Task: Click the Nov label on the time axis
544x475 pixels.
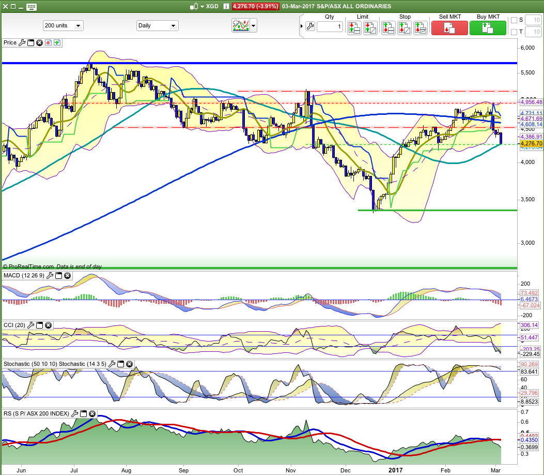Action: point(291,470)
